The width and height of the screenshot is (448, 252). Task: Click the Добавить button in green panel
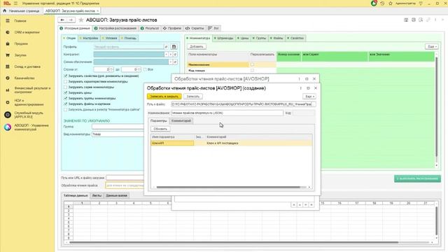(197, 47)
